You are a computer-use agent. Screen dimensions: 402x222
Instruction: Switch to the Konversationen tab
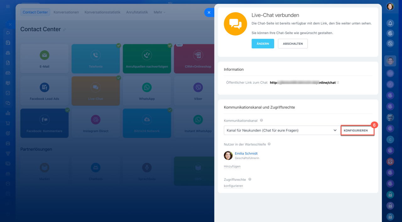66,12
